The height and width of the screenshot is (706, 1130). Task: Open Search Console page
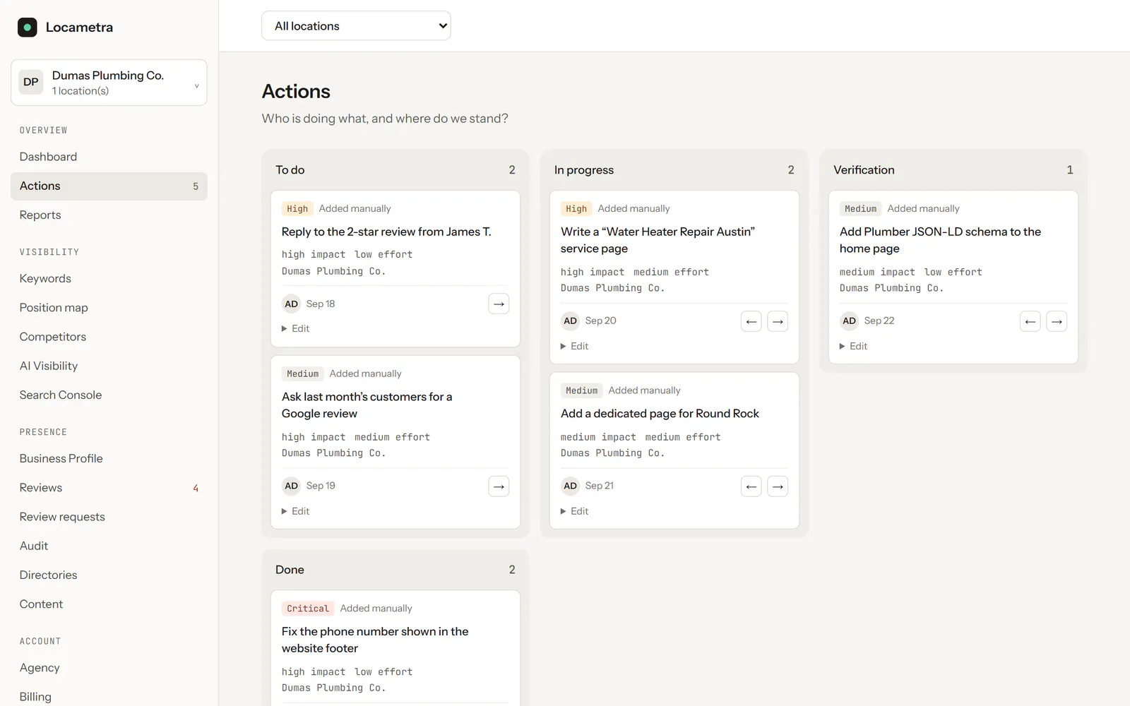[x=109, y=395]
